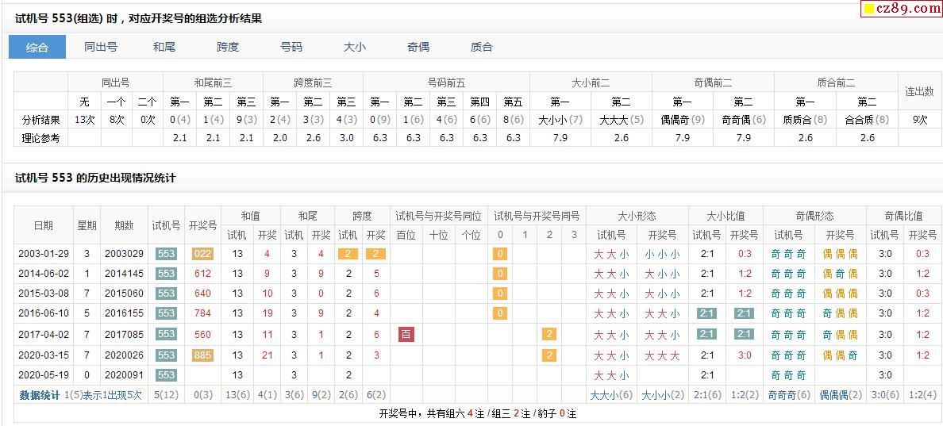943x426 pixels.
Task: Click the date 2016-06-10
Action: [x=44, y=313]
